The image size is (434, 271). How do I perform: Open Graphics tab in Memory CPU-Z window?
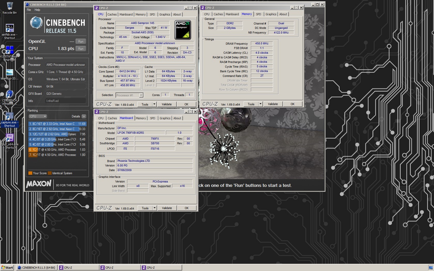(271, 14)
